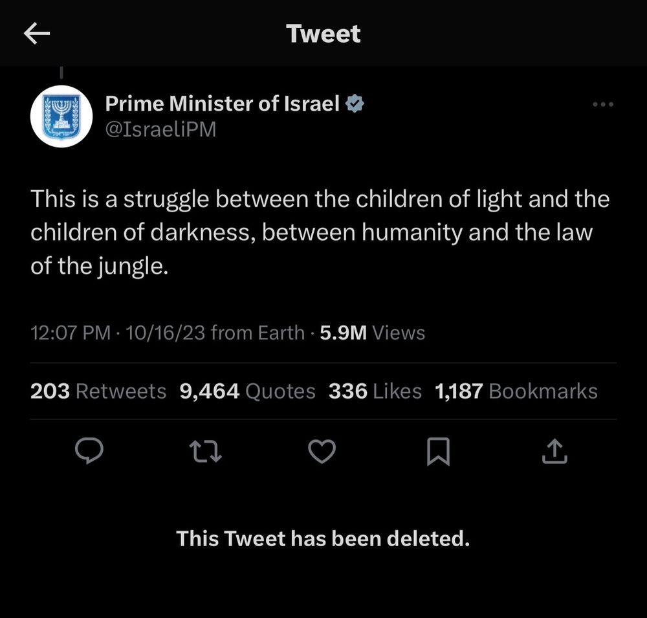Open the three-dot more options menu
This screenshot has width=647, height=618.
[x=603, y=104]
